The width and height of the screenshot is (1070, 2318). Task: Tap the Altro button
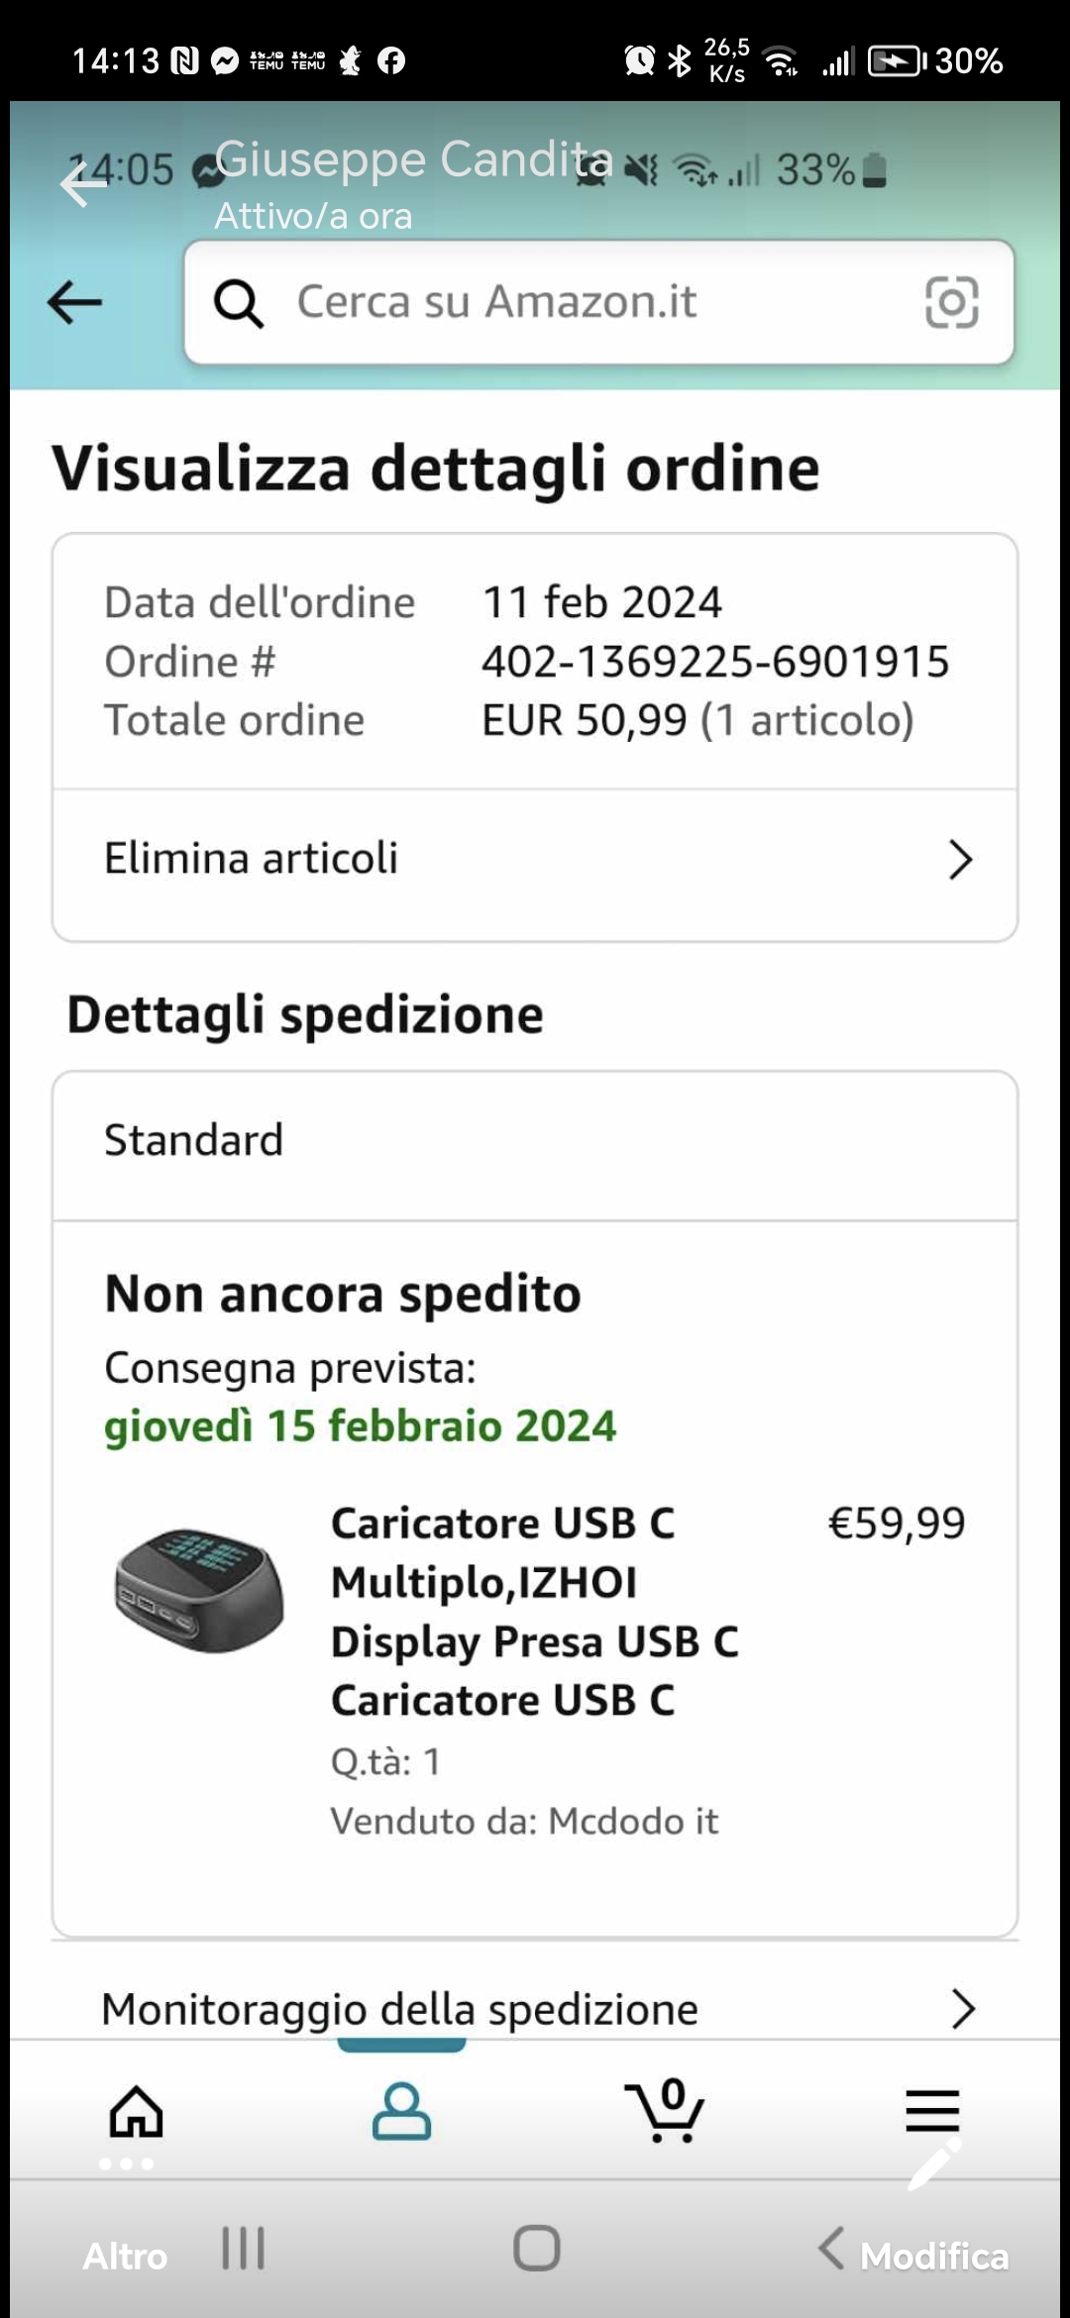[125, 2257]
